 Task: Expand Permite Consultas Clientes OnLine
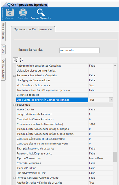pos(14,178)
